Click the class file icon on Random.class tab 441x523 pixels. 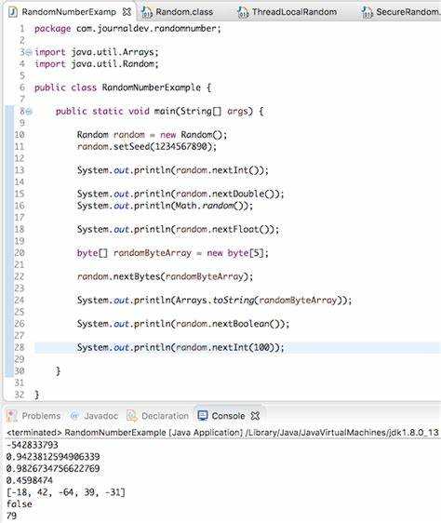[146, 12]
